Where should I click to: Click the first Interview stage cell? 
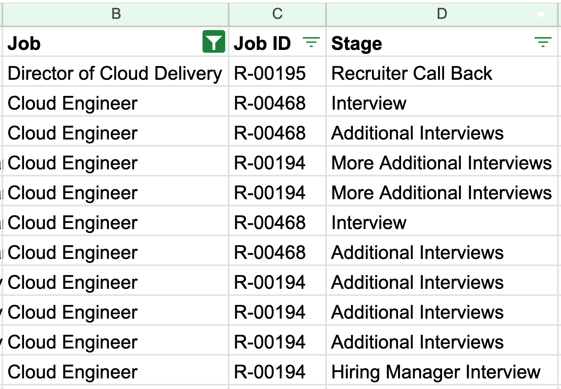[369, 103]
